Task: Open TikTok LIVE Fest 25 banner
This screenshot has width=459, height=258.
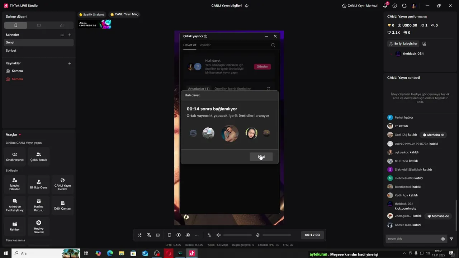Action: (x=95, y=24)
